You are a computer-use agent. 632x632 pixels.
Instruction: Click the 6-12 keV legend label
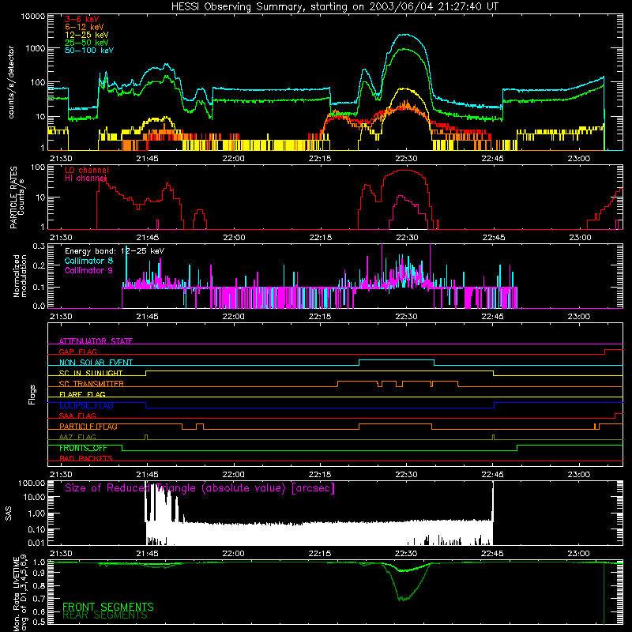(85, 27)
